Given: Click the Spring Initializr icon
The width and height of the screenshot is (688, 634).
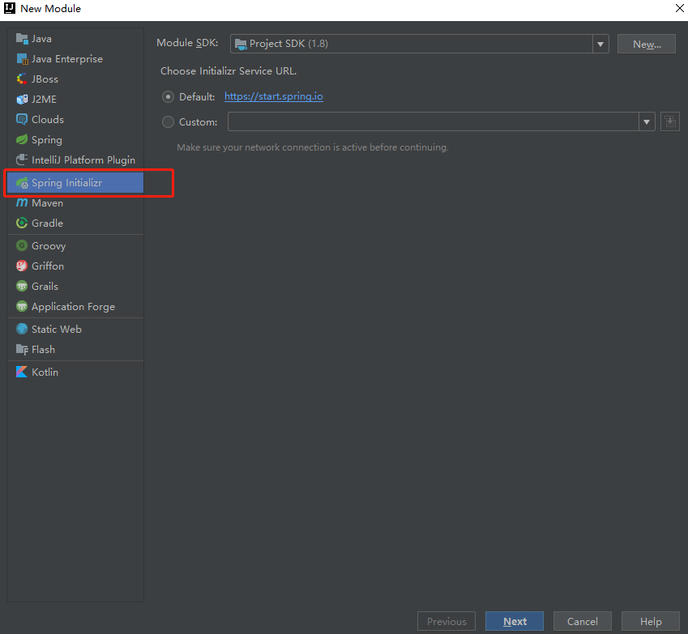Looking at the screenshot, I should [22, 183].
